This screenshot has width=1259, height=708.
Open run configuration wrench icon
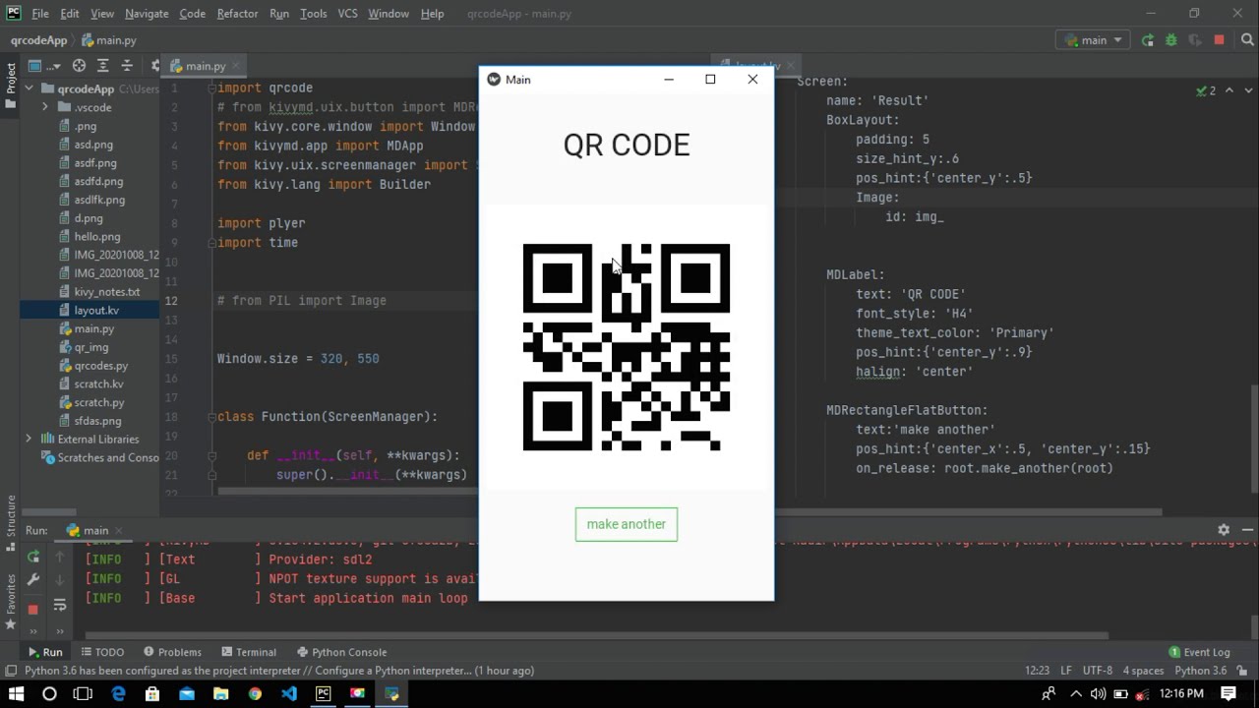tap(32, 580)
